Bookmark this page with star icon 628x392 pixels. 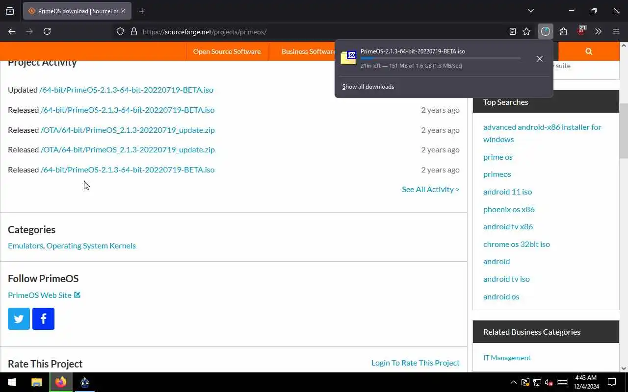pyautogui.click(x=526, y=31)
